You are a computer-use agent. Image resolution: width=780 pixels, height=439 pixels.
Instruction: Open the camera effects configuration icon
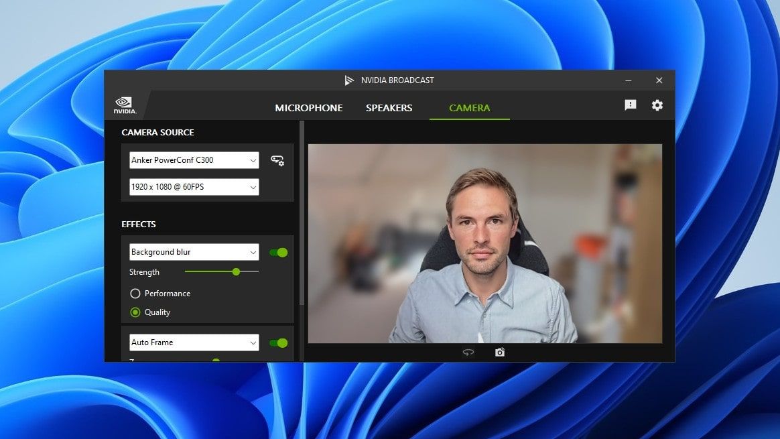coord(277,160)
